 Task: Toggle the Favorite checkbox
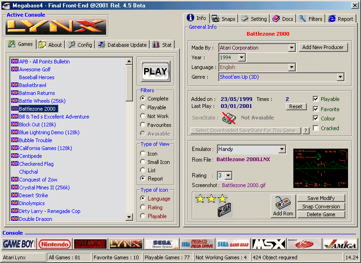pyautogui.click(x=316, y=109)
